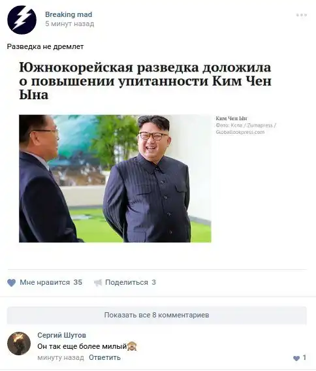316x371 pixels.
Task: Click the 'Разведка не дремлет' post text
Action: click(x=45, y=46)
